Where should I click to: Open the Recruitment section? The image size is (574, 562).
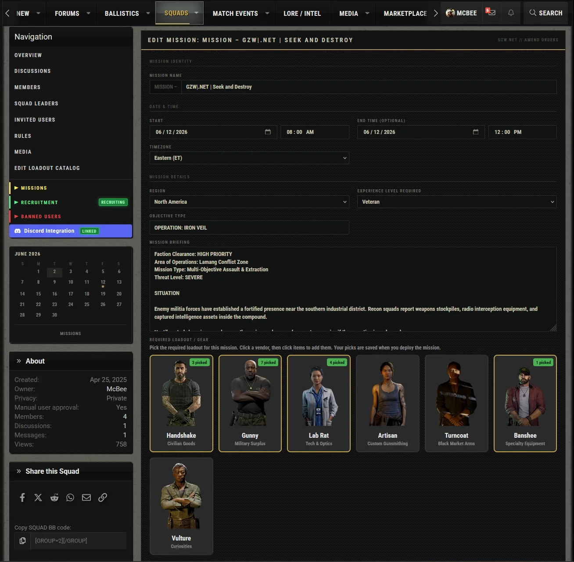(x=71, y=202)
